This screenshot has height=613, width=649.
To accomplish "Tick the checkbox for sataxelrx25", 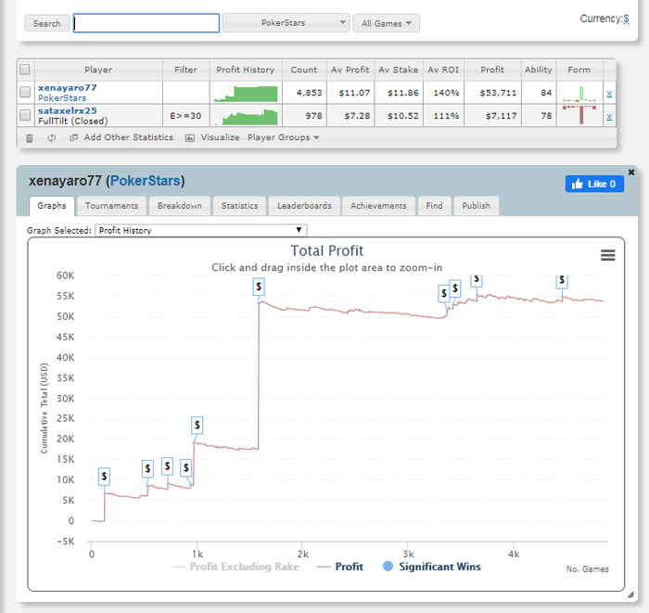I will 25,115.
